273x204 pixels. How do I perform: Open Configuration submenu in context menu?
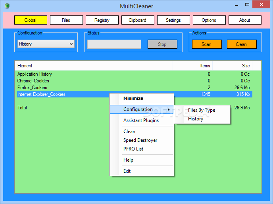142,109
